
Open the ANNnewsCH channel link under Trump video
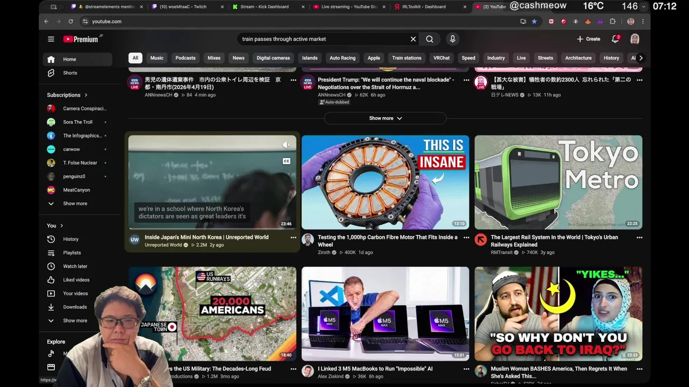point(332,95)
